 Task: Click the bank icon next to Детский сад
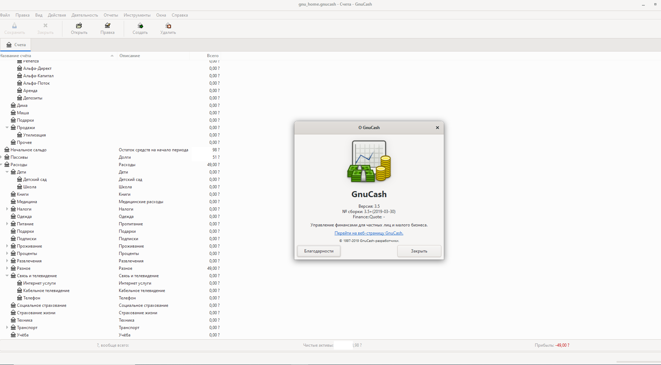pos(20,180)
